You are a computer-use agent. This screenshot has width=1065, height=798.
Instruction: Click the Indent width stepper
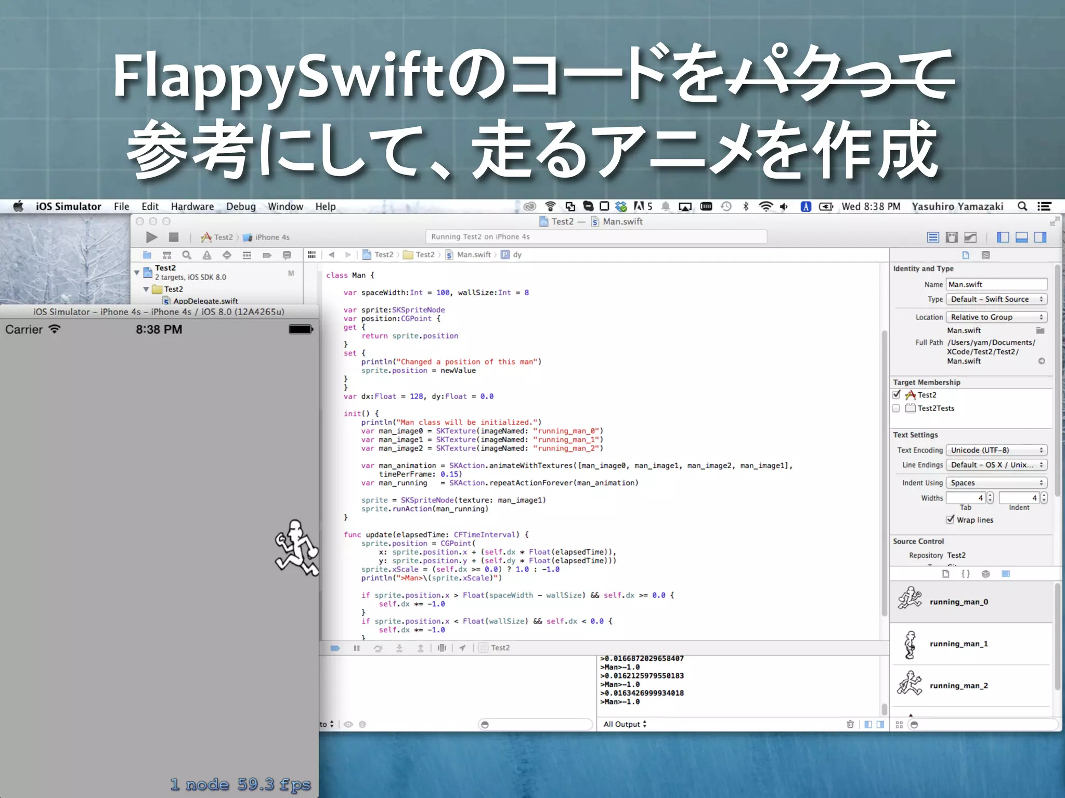(x=1044, y=498)
